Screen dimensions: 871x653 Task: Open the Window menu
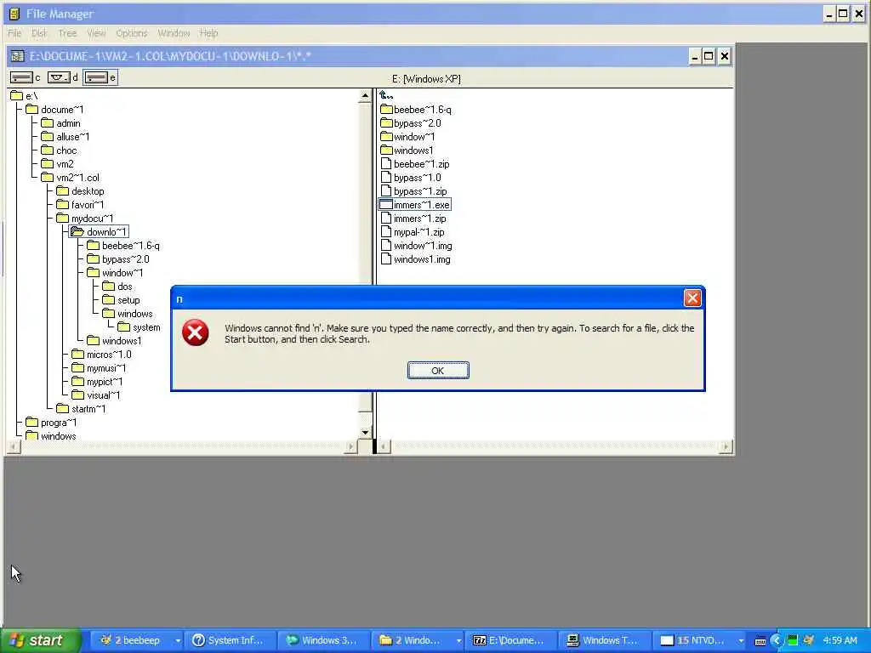(x=174, y=33)
